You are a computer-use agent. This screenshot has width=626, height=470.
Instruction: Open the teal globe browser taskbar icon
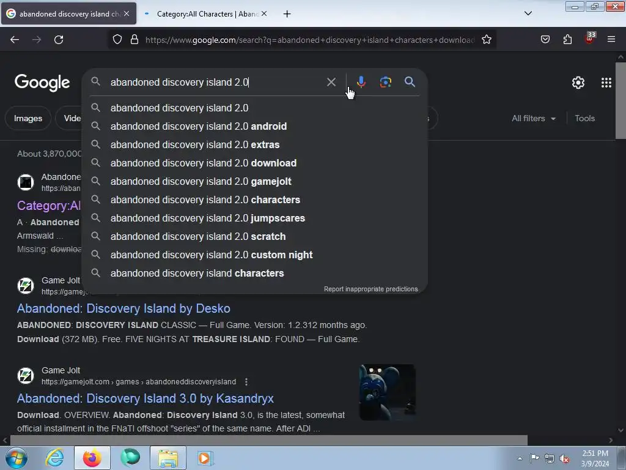pos(130,458)
